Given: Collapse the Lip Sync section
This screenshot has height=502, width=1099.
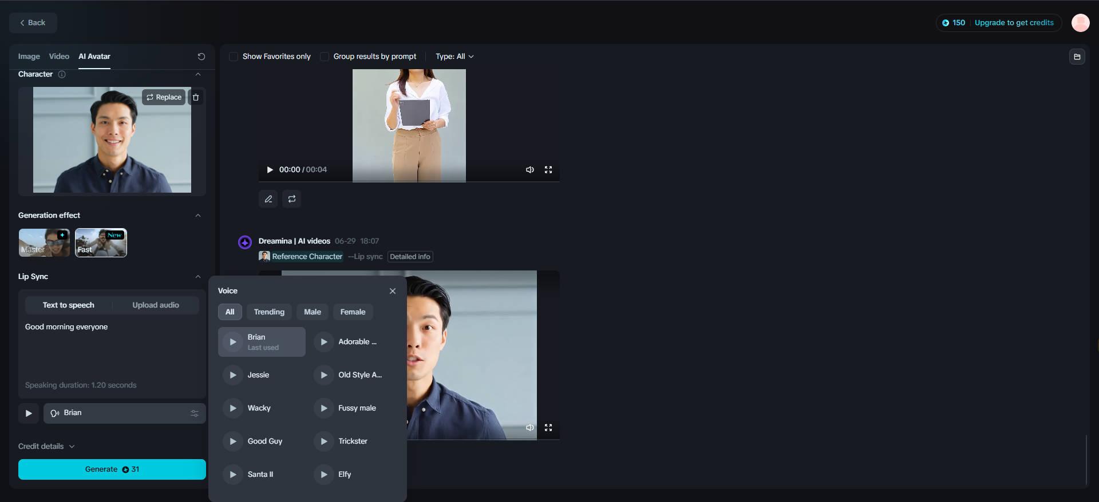Looking at the screenshot, I should 198,277.
